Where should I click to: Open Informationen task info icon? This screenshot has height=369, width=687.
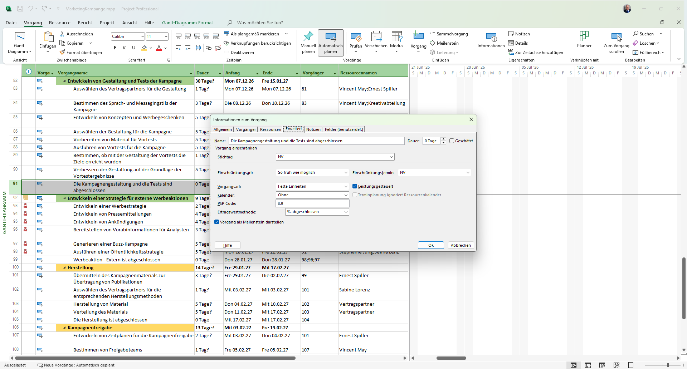(x=491, y=37)
